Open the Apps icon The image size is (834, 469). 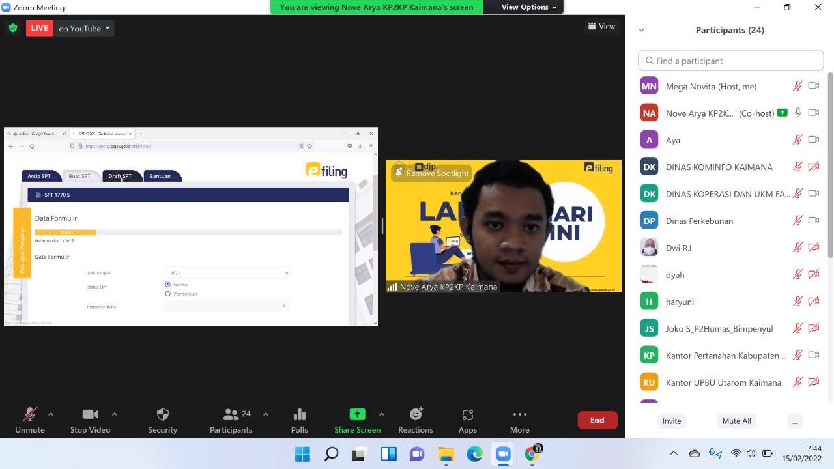[x=467, y=415]
